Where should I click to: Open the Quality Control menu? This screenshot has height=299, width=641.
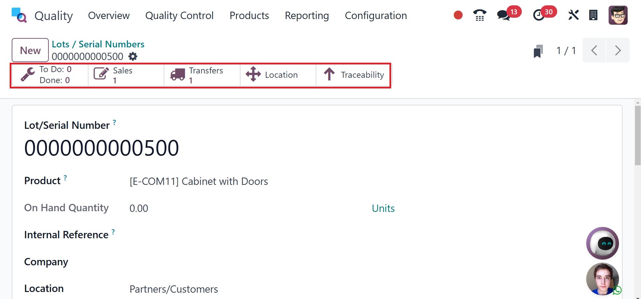(179, 16)
